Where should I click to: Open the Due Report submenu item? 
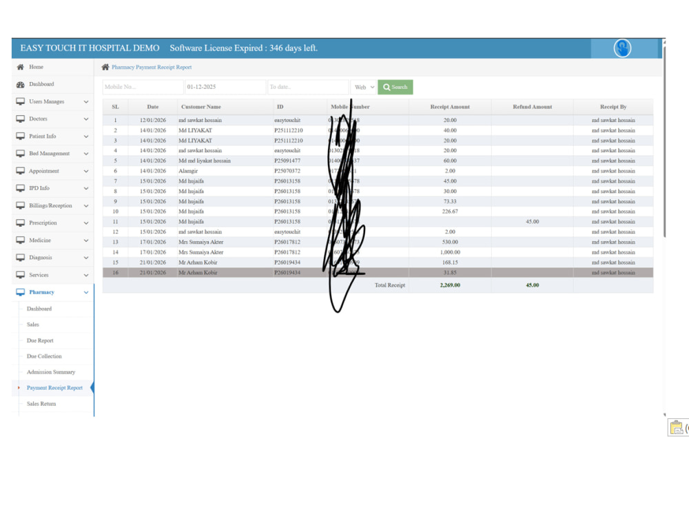[x=40, y=340]
